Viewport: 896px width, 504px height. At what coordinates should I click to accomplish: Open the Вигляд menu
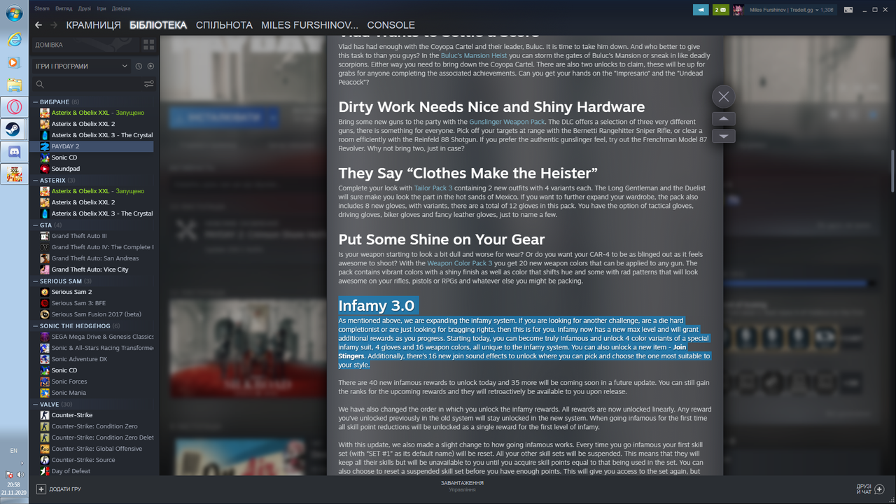click(x=64, y=8)
